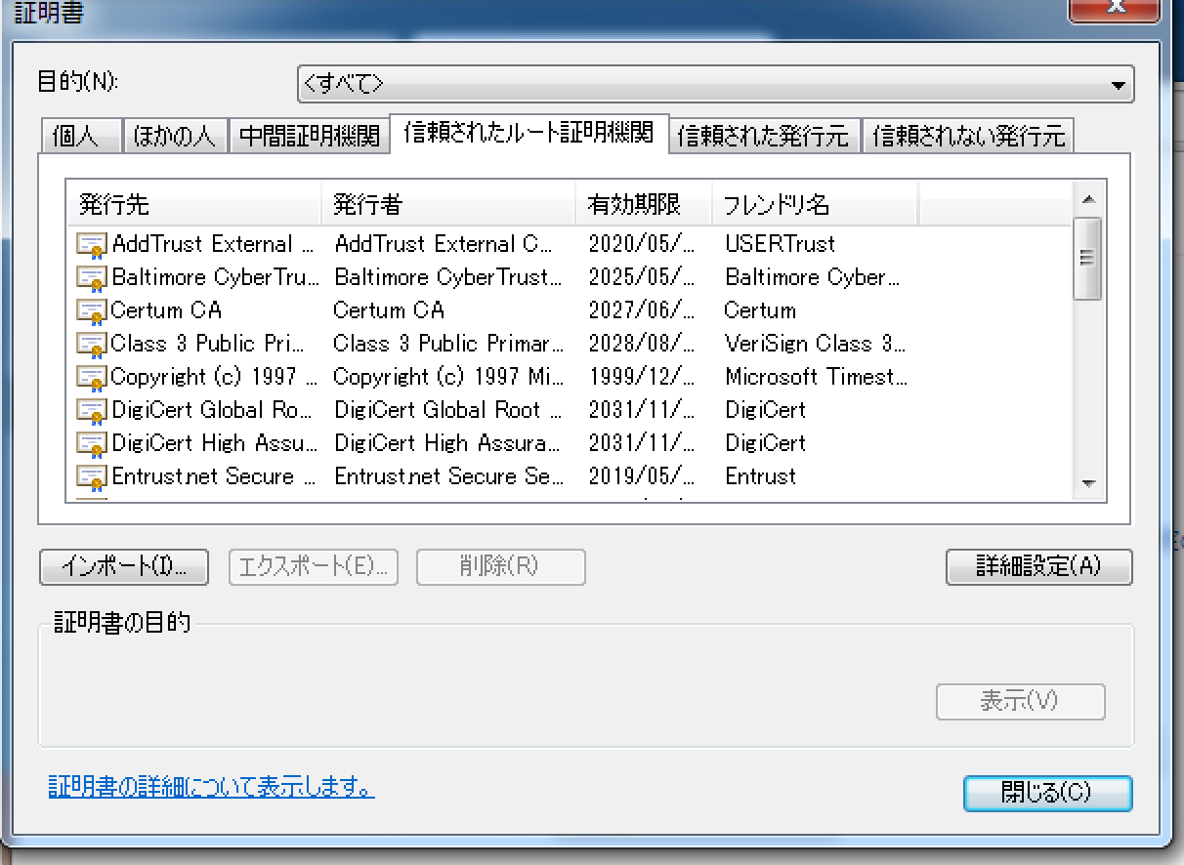Click the インポート(I)... button
Screen dimensions: 1184x865
tap(124, 566)
